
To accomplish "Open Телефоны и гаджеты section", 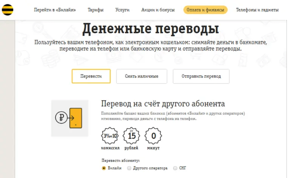I will (x=257, y=10).
